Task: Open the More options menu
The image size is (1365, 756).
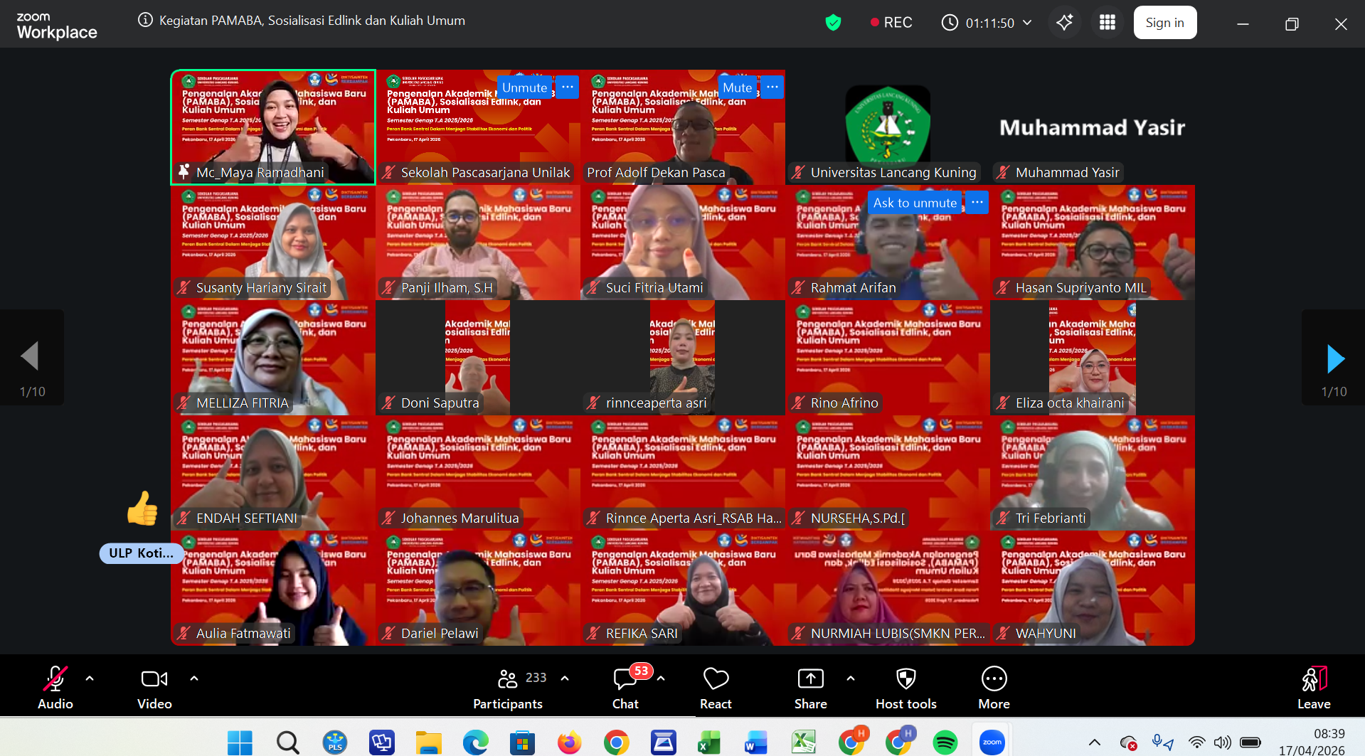Action: tap(994, 687)
